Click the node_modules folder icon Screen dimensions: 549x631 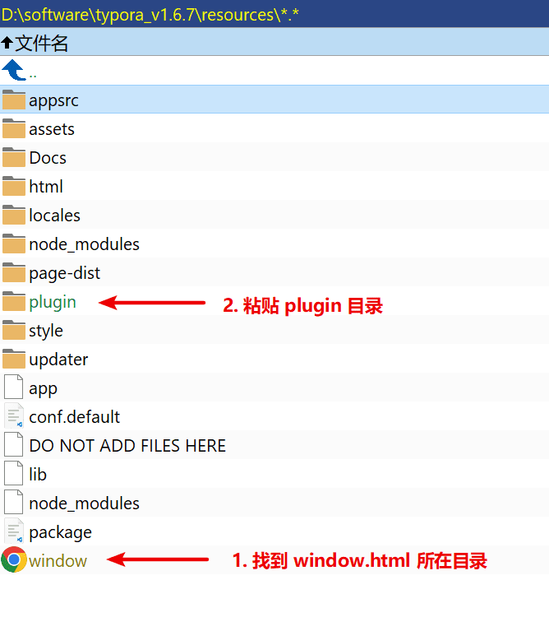click(14, 244)
